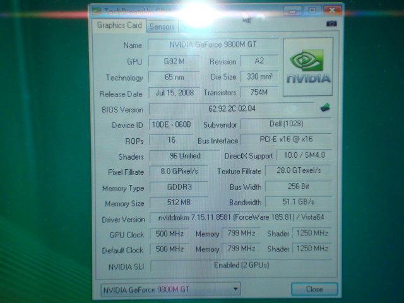
Task: Click the 'Default Clock' label
Action: pos(122,251)
